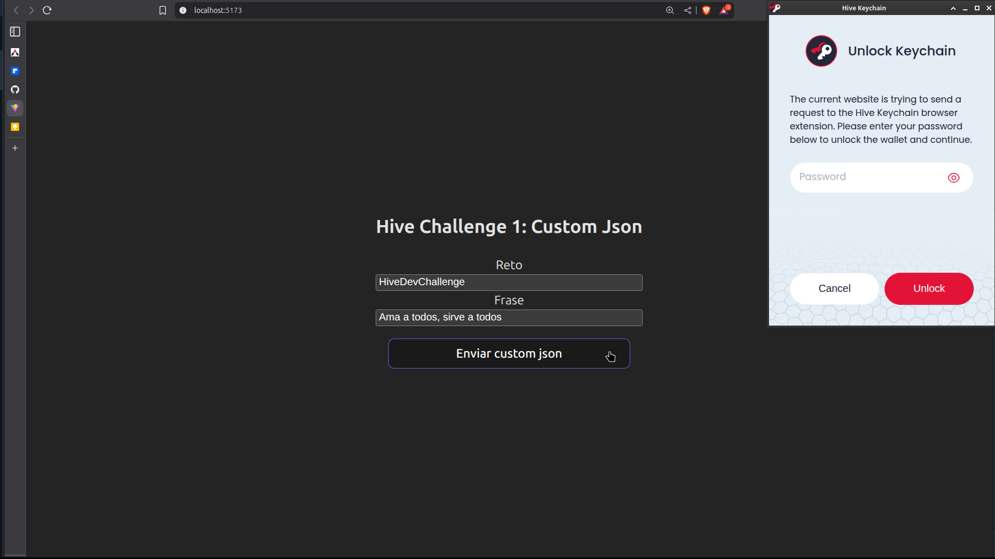995x559 pixels.
Task: Click the zoom magnifier icon
Action: 670,10
